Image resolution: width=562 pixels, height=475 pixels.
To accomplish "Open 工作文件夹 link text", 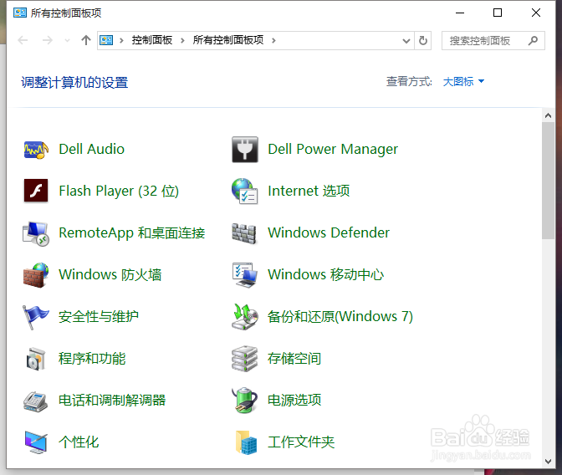I will 301,442.
